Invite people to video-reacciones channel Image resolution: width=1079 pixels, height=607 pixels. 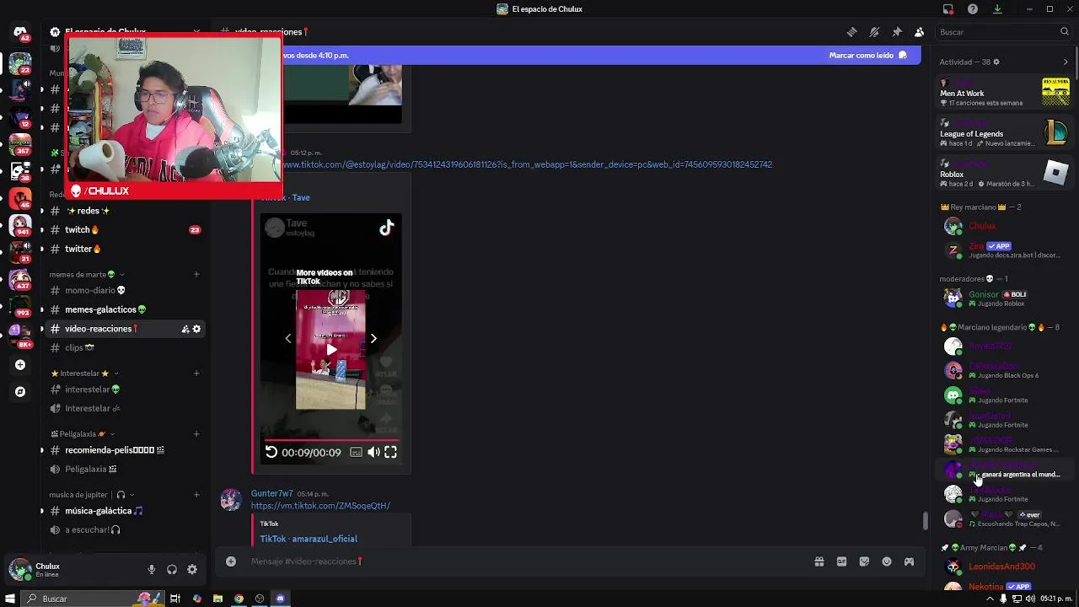(x=185, y=329)
